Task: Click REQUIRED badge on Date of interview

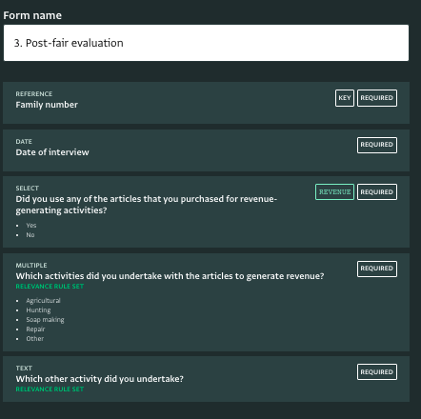Action: (377, 145)
